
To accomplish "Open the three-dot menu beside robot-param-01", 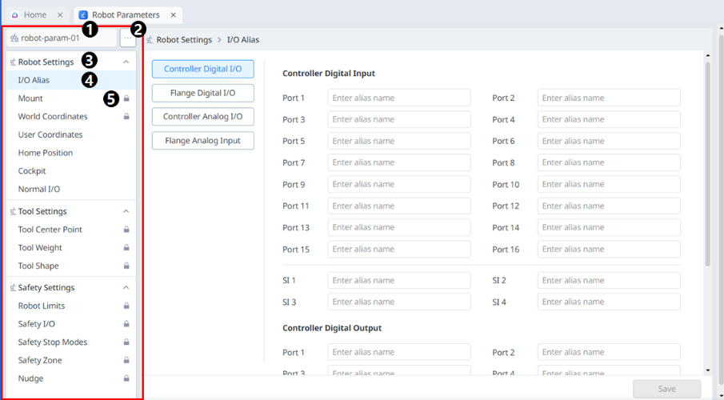I will [x=127, y=38].
